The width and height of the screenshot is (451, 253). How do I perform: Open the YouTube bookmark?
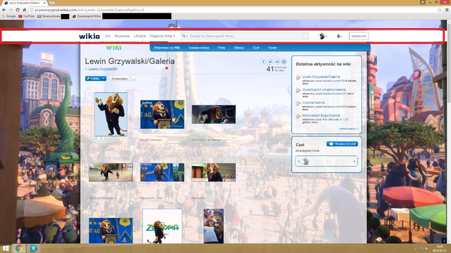point(27,16)
